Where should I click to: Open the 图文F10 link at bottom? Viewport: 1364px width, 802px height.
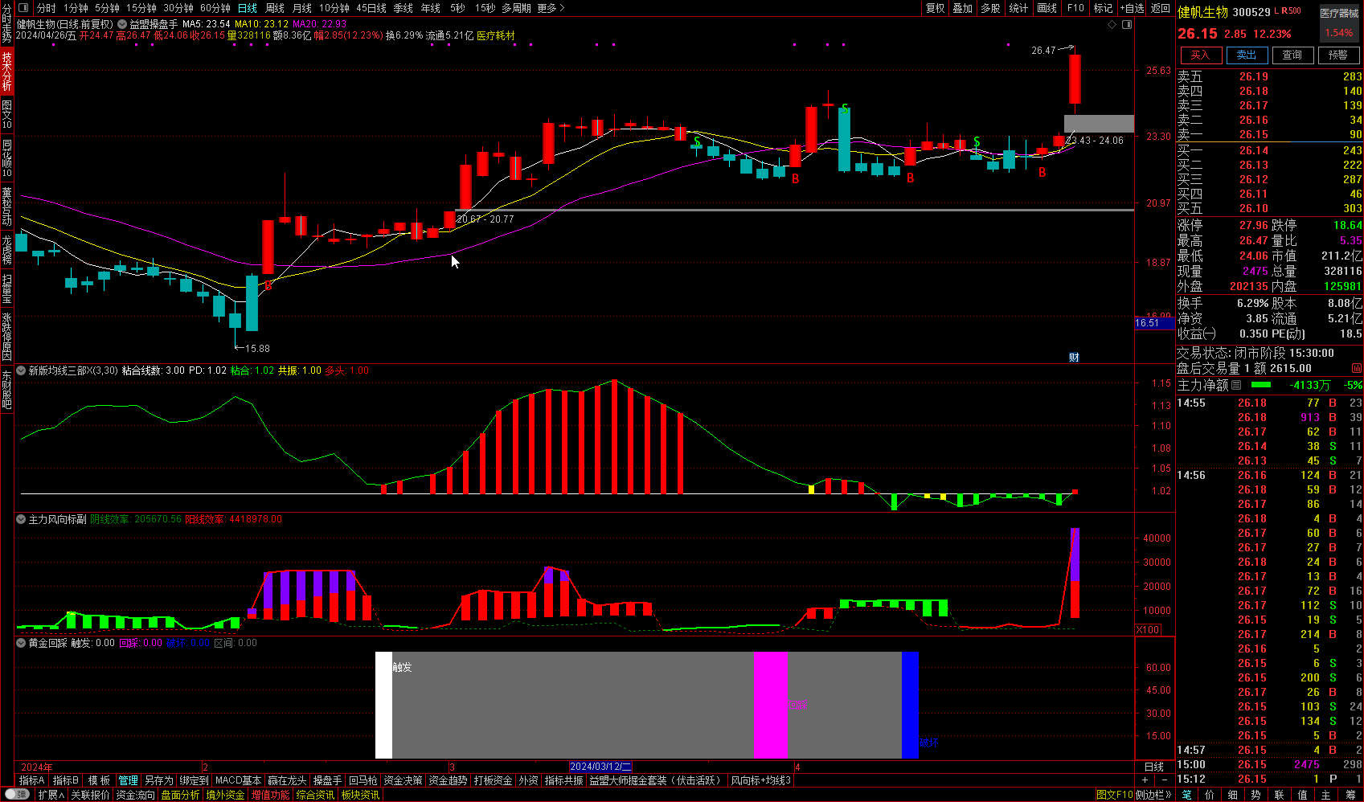click(1115, 795)
